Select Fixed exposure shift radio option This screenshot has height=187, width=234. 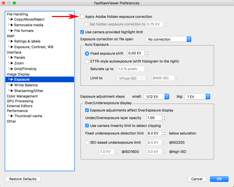pyautogui.click(x=87, y=53)
